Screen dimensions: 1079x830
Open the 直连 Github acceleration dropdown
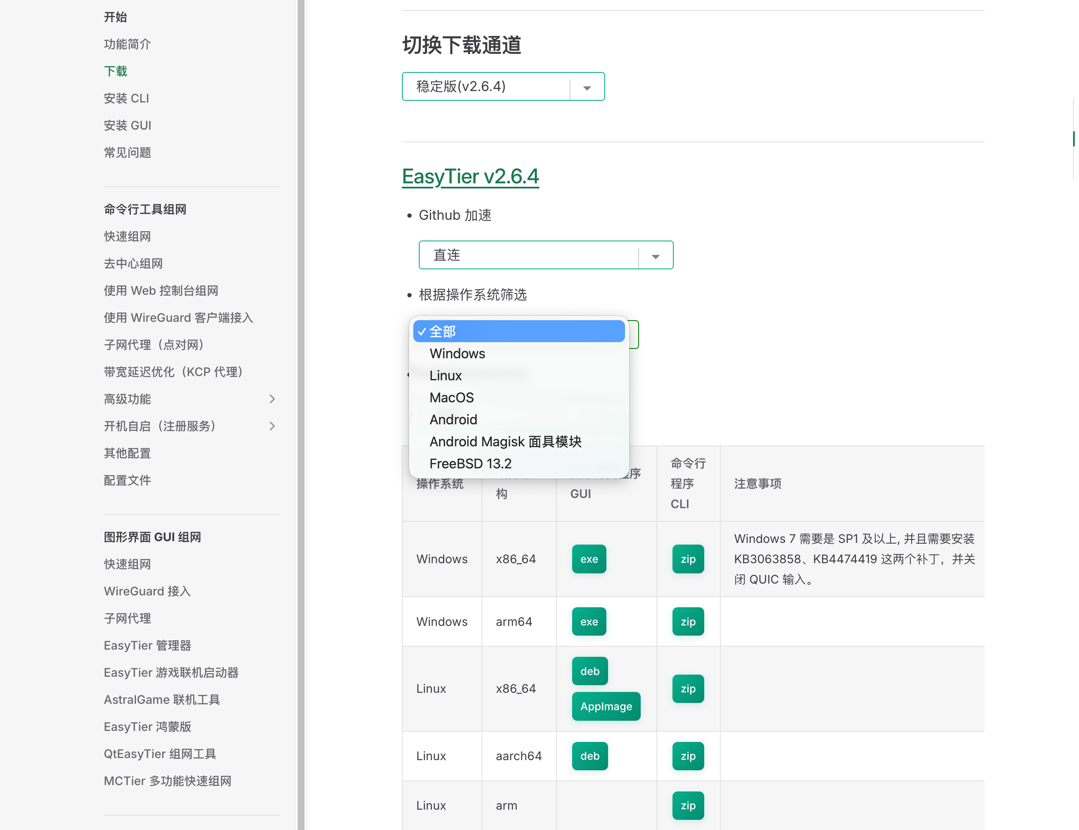coord(546,255)
